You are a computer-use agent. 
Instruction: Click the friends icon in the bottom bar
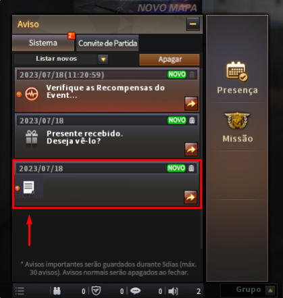57,291
